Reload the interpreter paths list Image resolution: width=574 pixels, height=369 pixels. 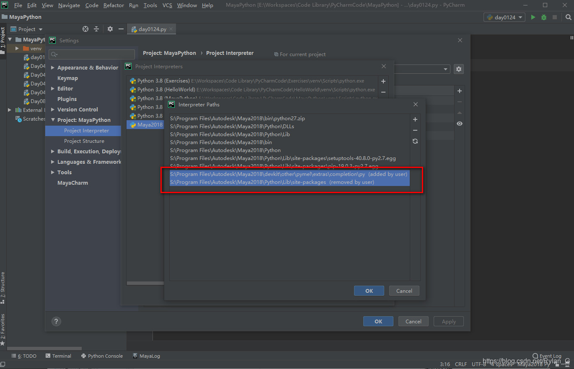click(x=415, y=141)
